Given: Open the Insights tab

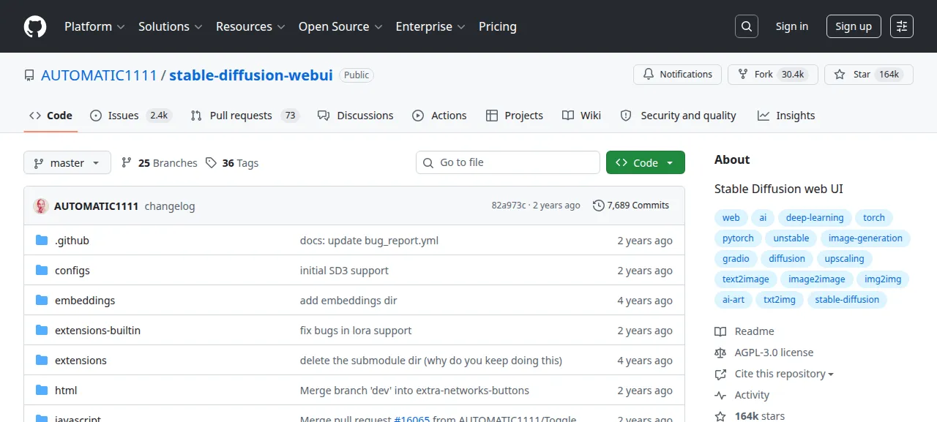Looking at the screenshot, I should pyautogui.click(x=786, y=116).
